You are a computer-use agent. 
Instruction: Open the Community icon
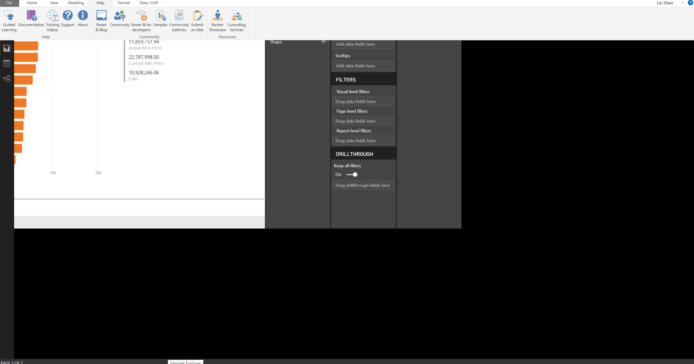click(120, 18)
